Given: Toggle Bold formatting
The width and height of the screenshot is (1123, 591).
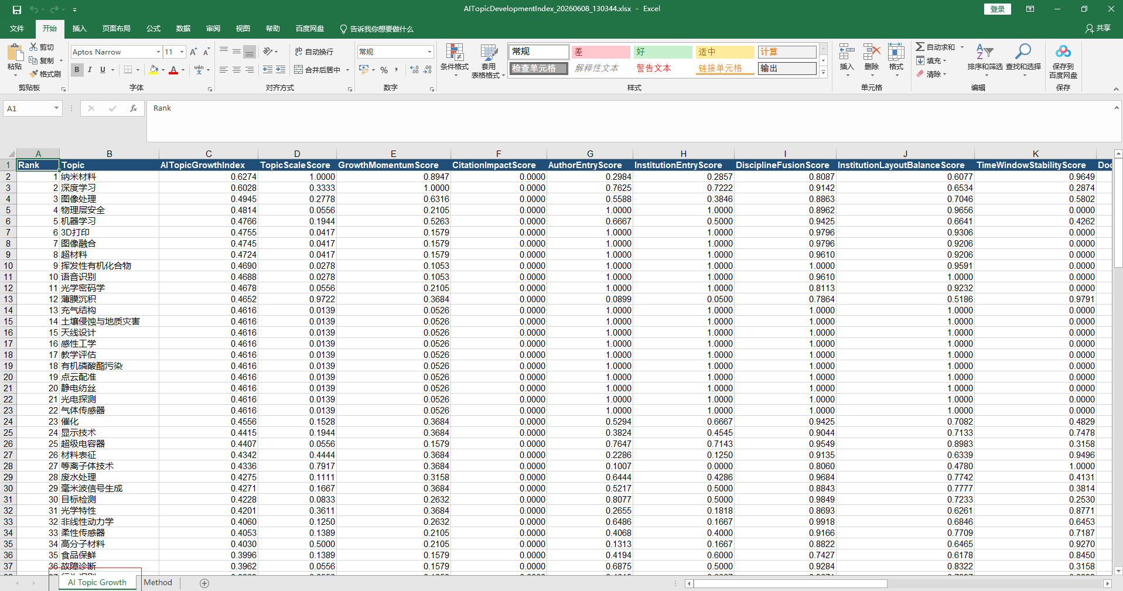Looking at the screenshot, I should 77,70.
